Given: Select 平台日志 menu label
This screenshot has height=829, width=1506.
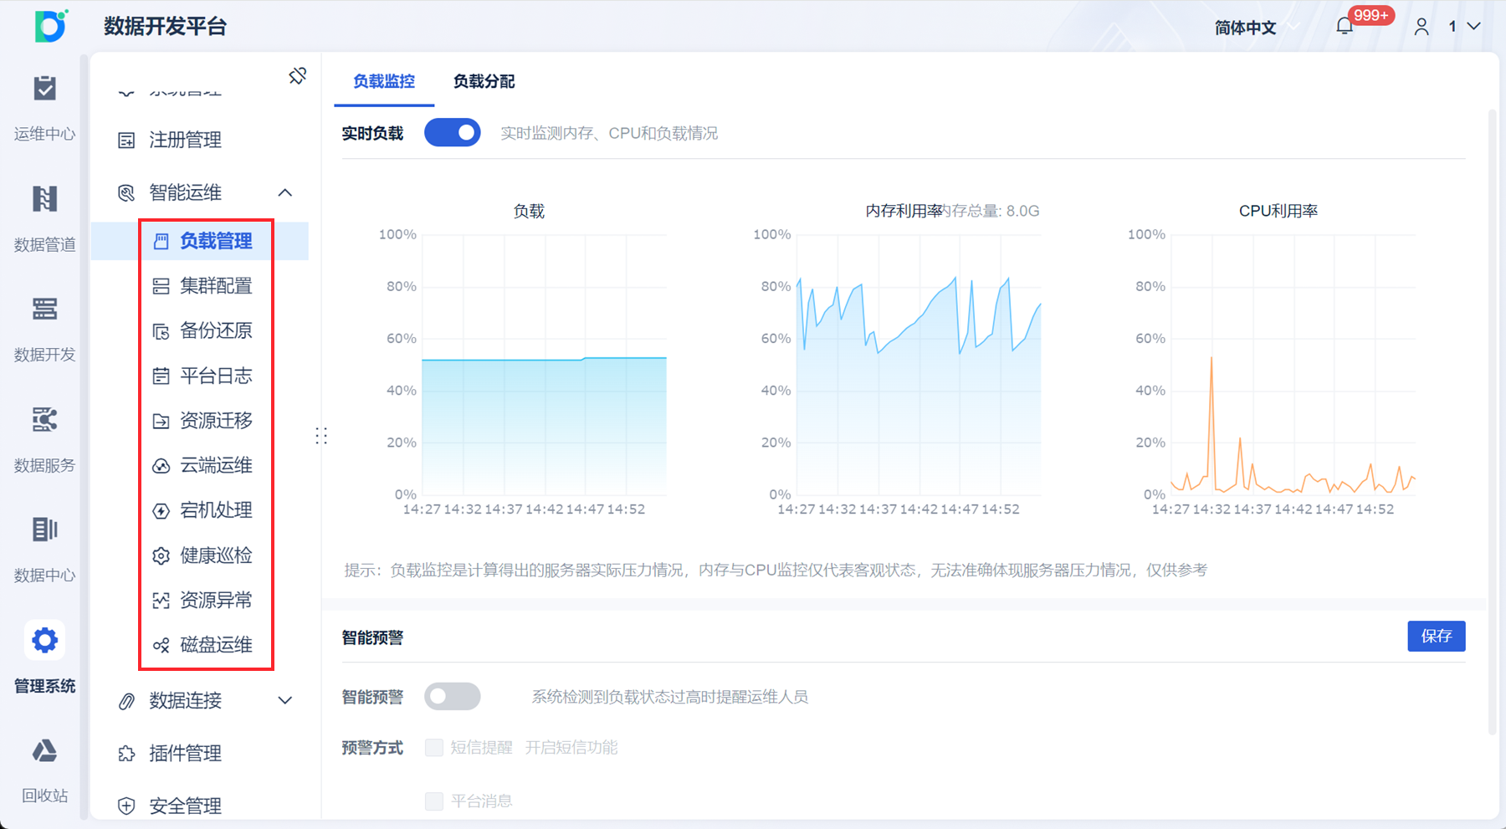Looking at the screenshot, I should [x=216, y=376].
